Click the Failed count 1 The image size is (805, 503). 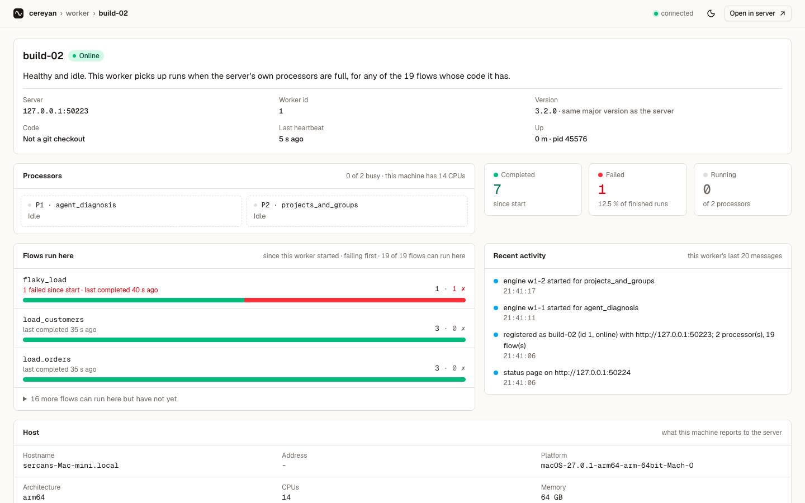tap(602, 189)
